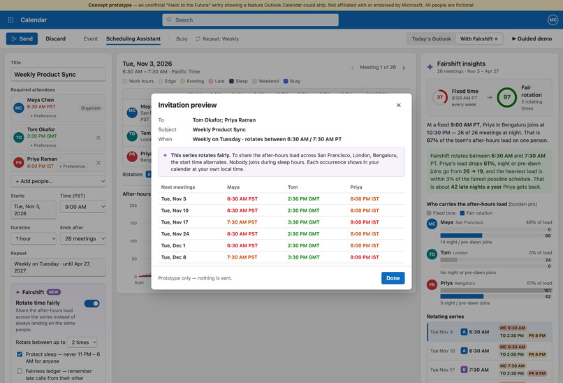
Task: Start the Guided demo
Action: pos(532,39)
